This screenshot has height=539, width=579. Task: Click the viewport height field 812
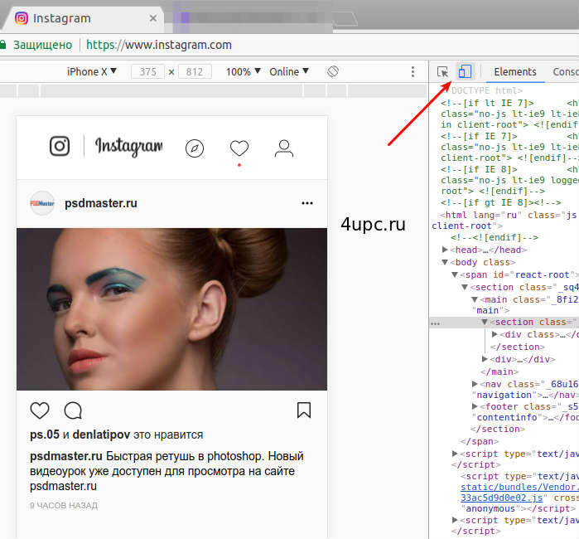[x=195, y=71]
